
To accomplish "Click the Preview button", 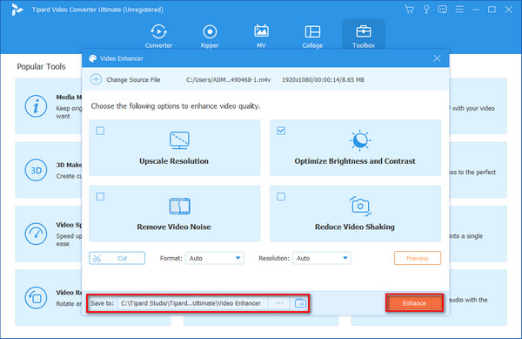I will (x=418, y=258).
